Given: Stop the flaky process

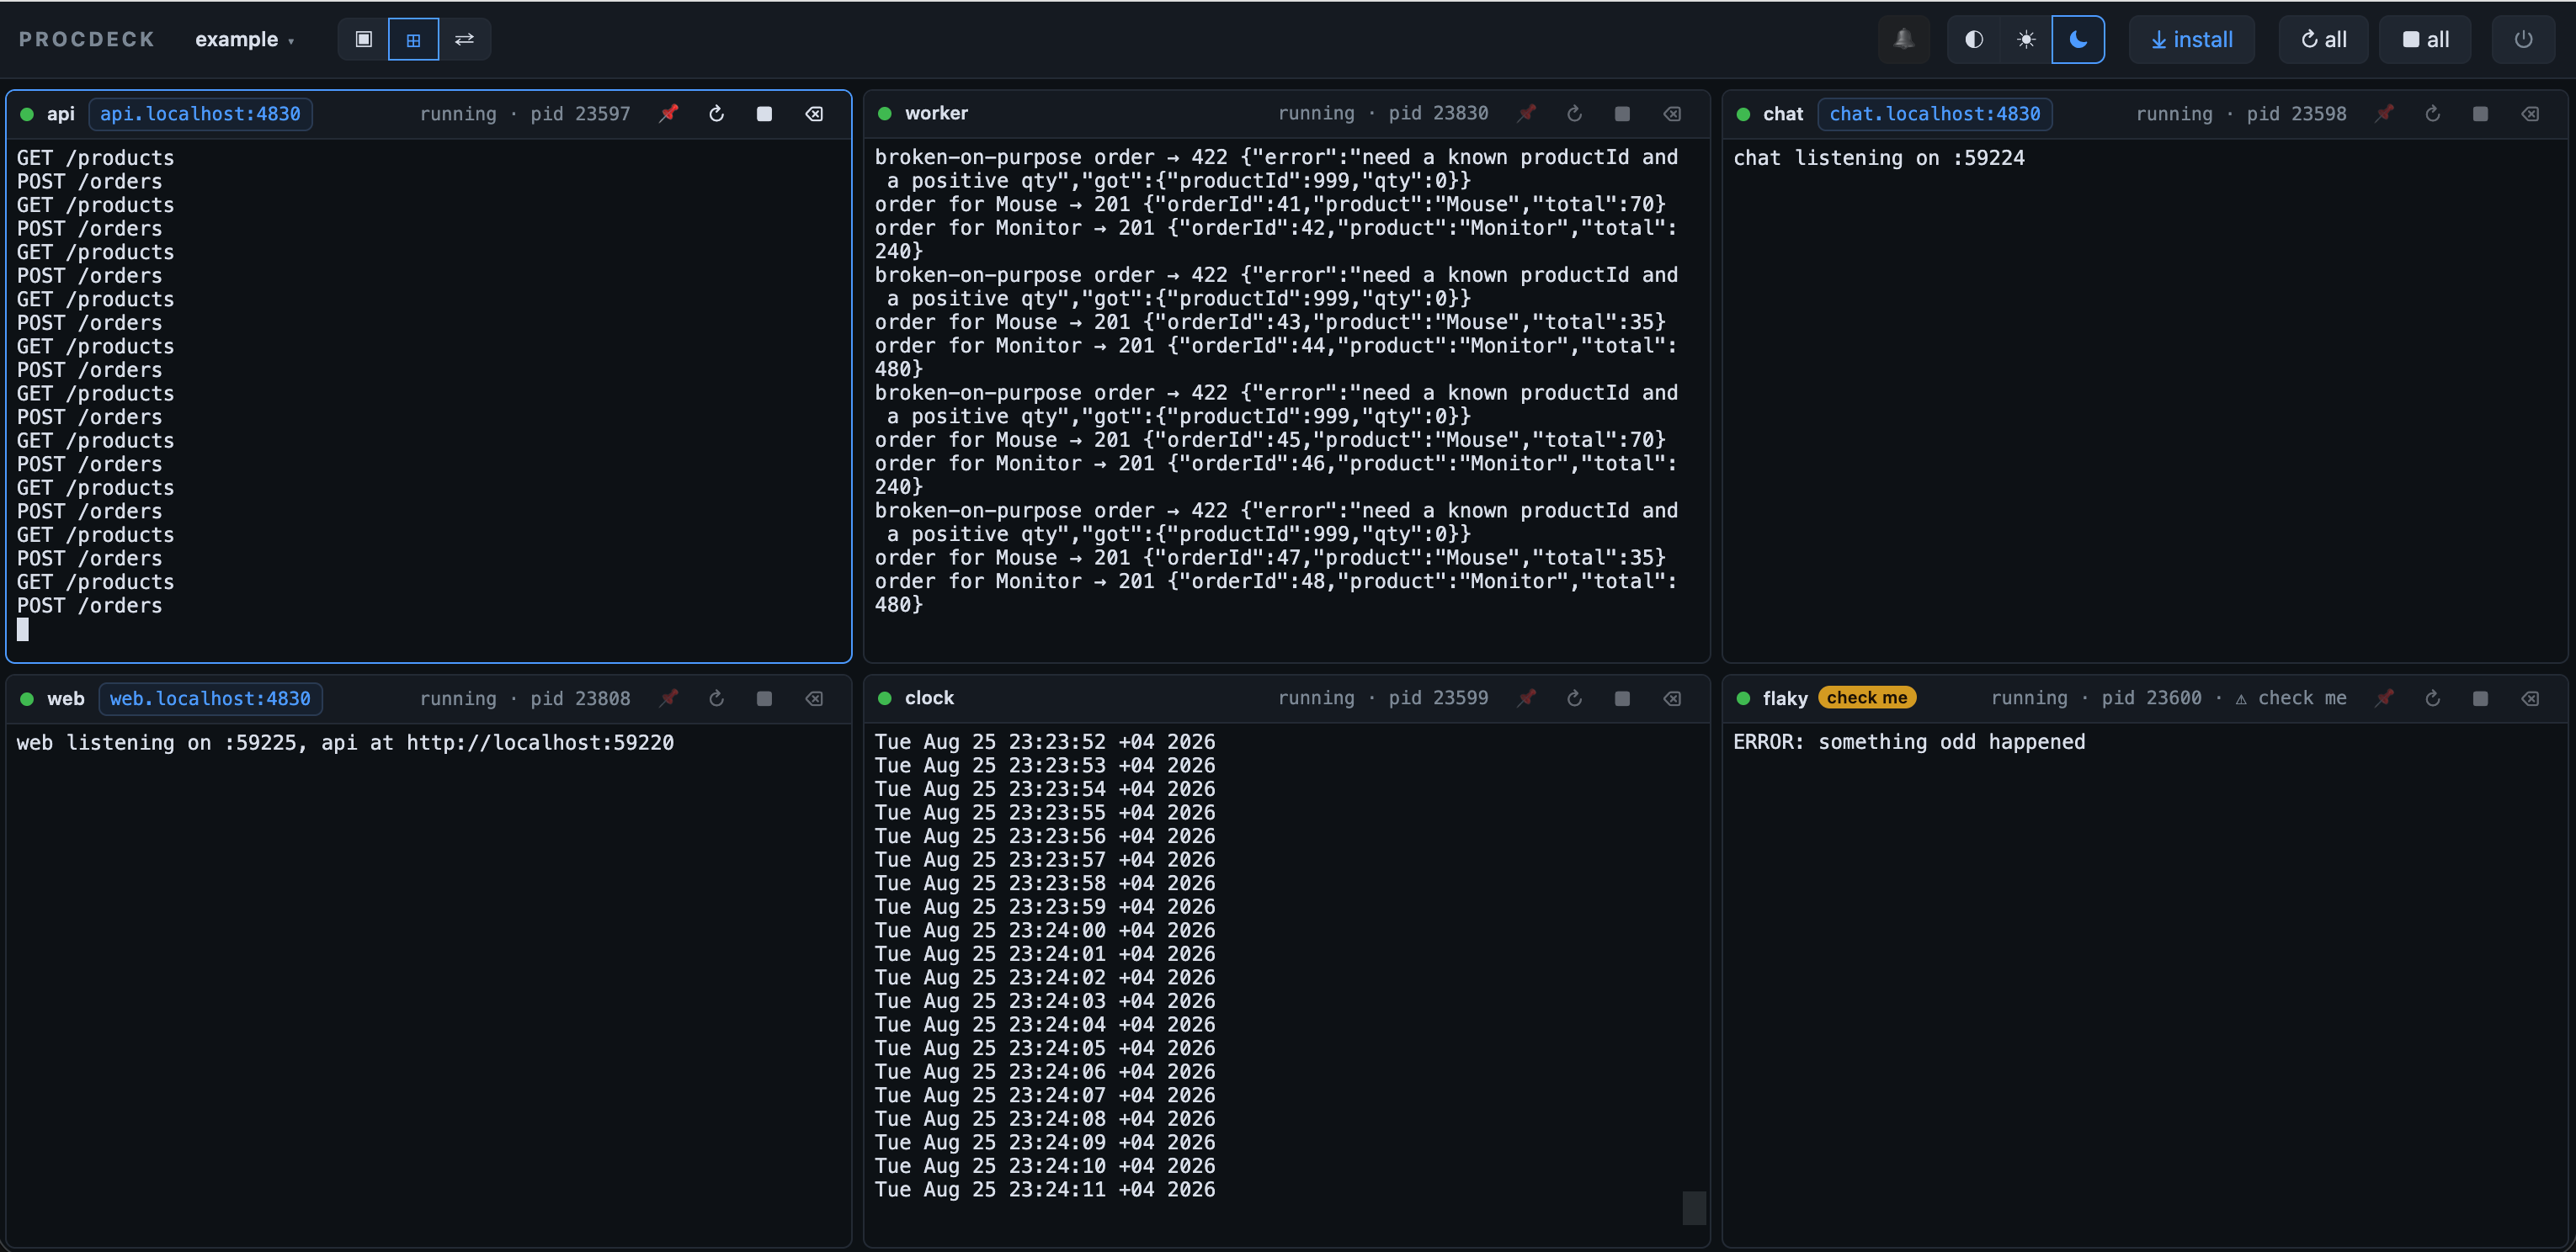Looking at the screenshot, I should (2480, 698).
